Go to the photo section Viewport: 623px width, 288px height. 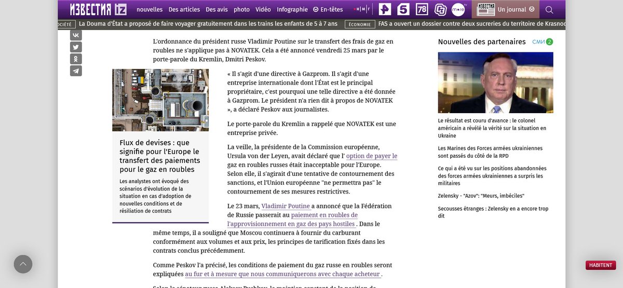coord(241,9)
